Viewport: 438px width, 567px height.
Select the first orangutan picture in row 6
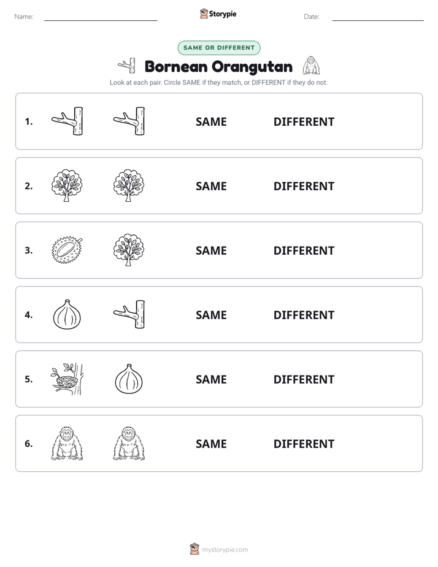pyautogui.click(x=67, y=443)
